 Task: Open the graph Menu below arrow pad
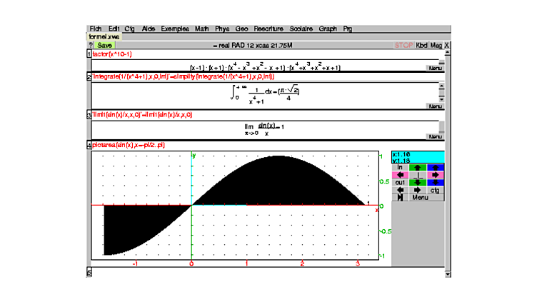coord(421,197)
